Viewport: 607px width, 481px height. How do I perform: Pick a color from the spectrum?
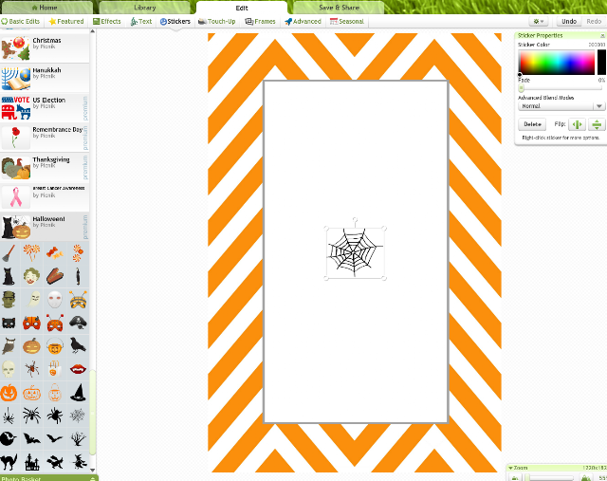coord(557,62)
